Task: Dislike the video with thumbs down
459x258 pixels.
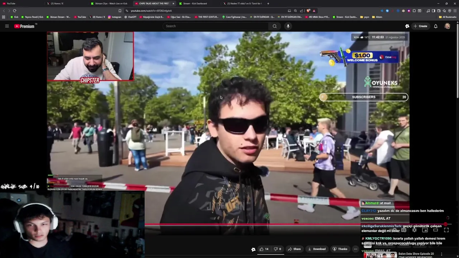Action: (x=277, y=249)
